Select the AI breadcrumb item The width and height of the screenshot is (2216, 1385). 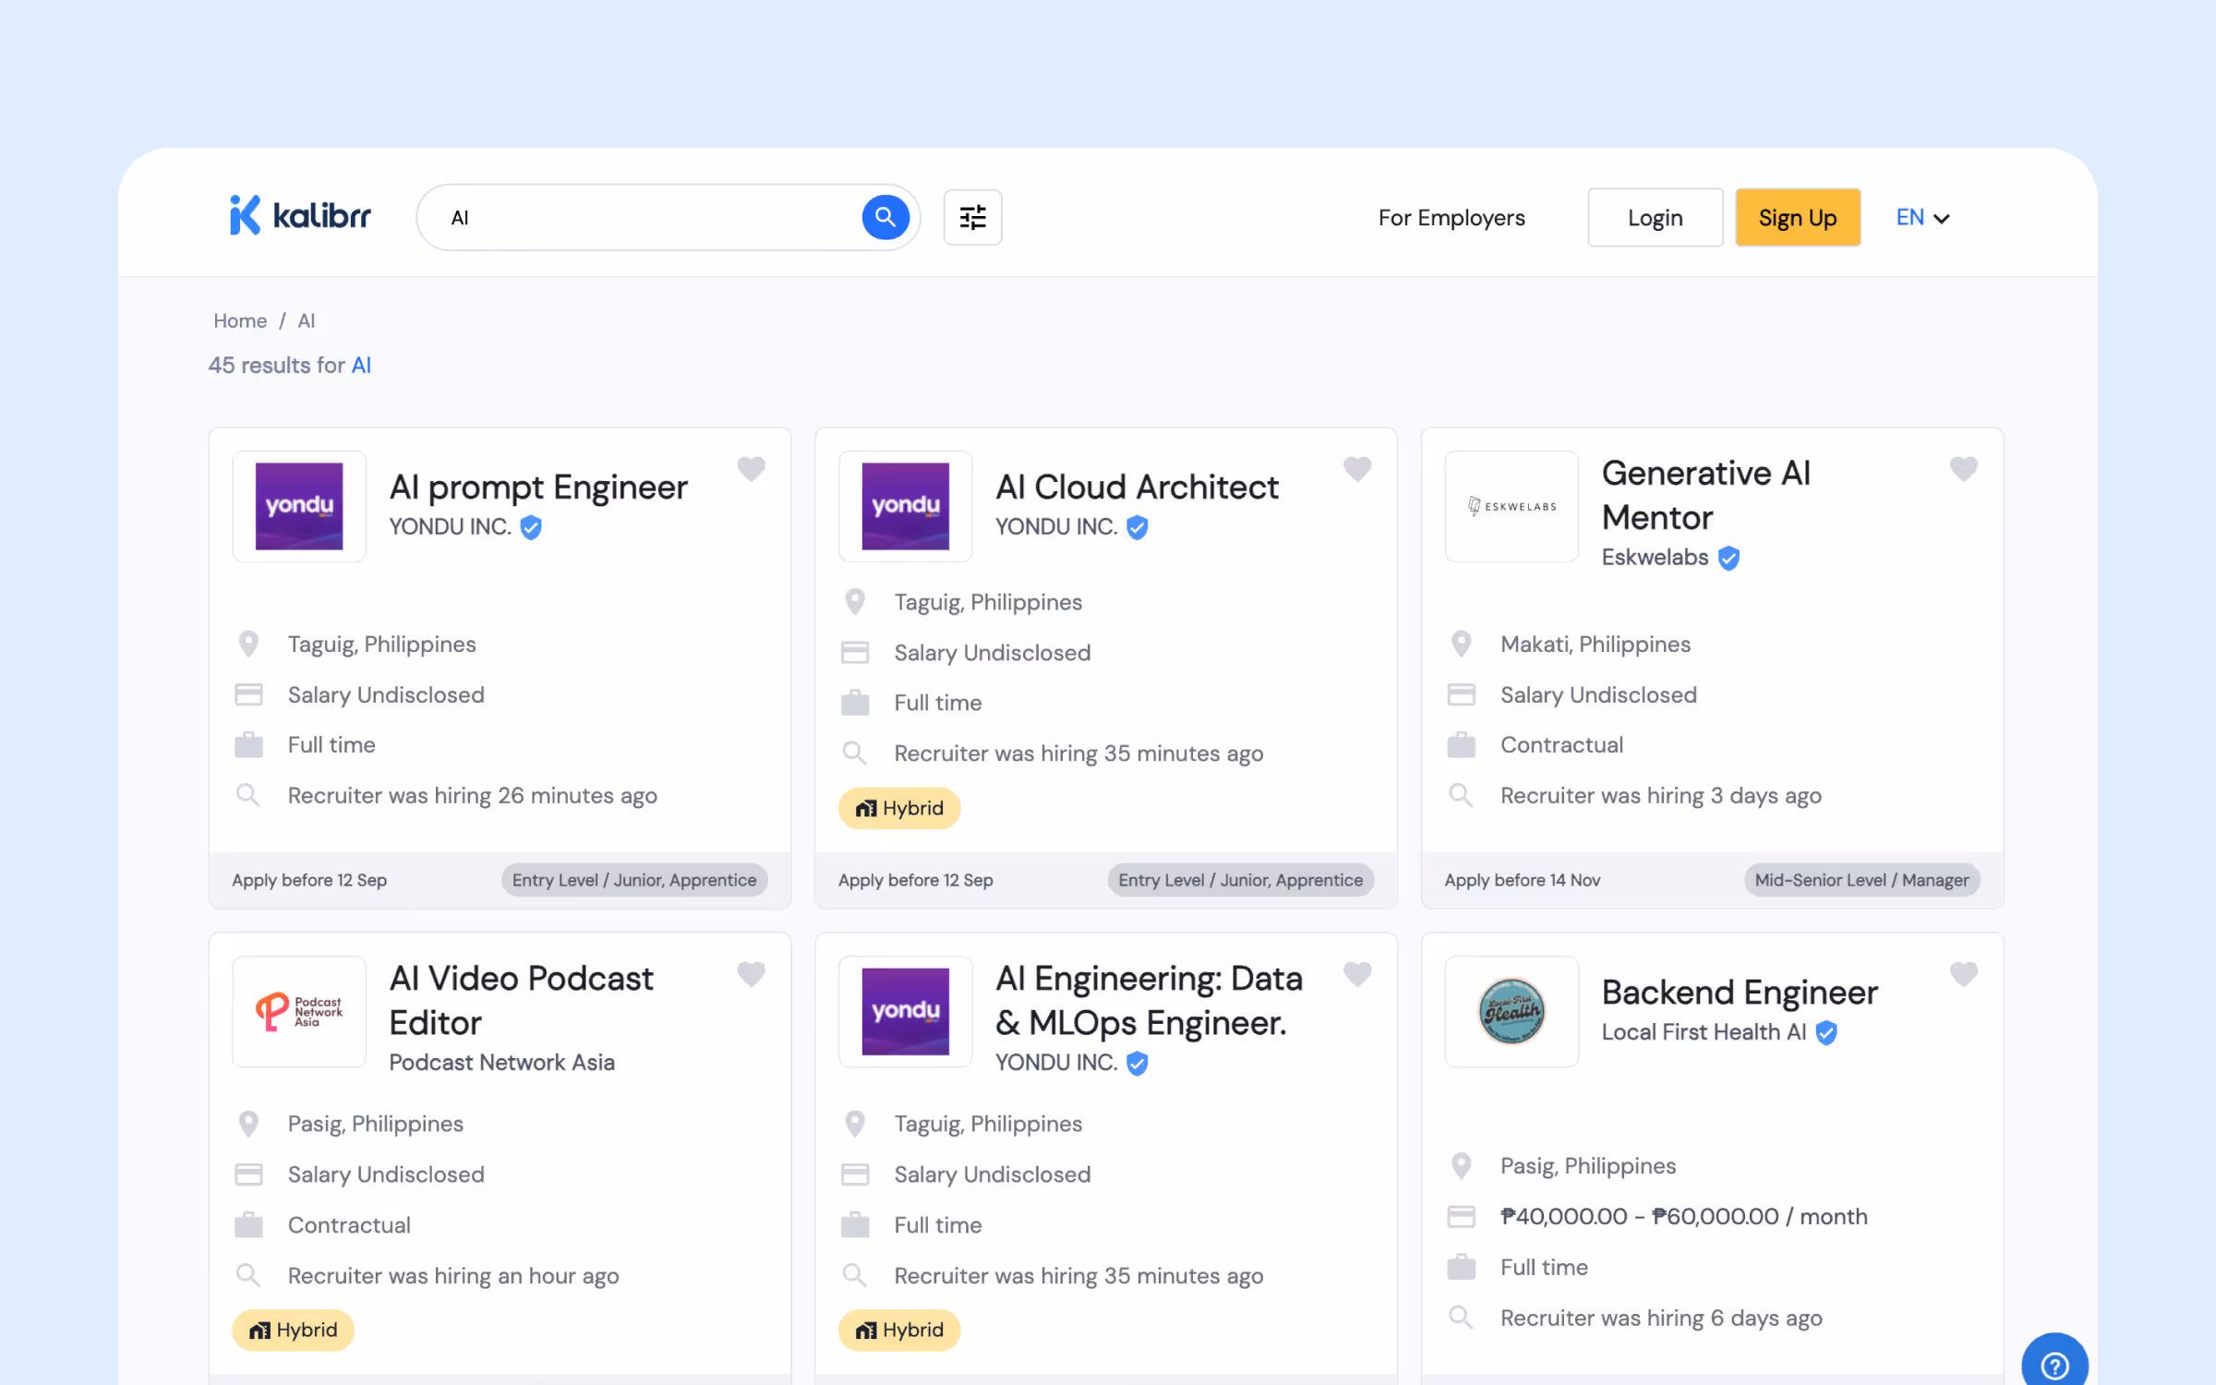pyautogui.click(x=307, y=320)
